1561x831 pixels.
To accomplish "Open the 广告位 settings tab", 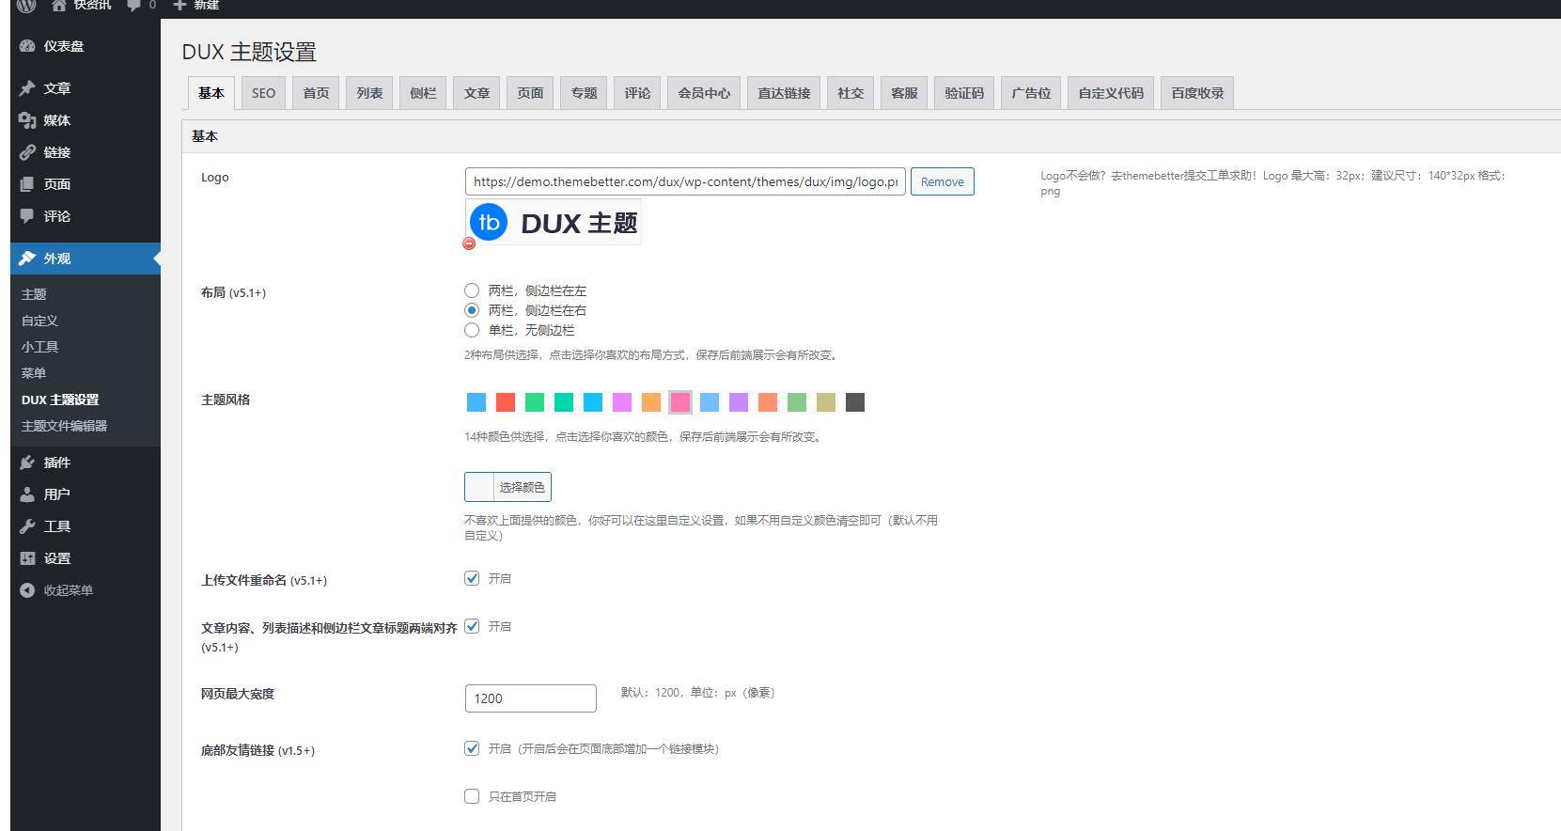I will pyautogui.click(x=1031, y=93).
